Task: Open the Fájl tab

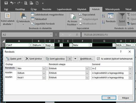Action: tap(6, 9)
